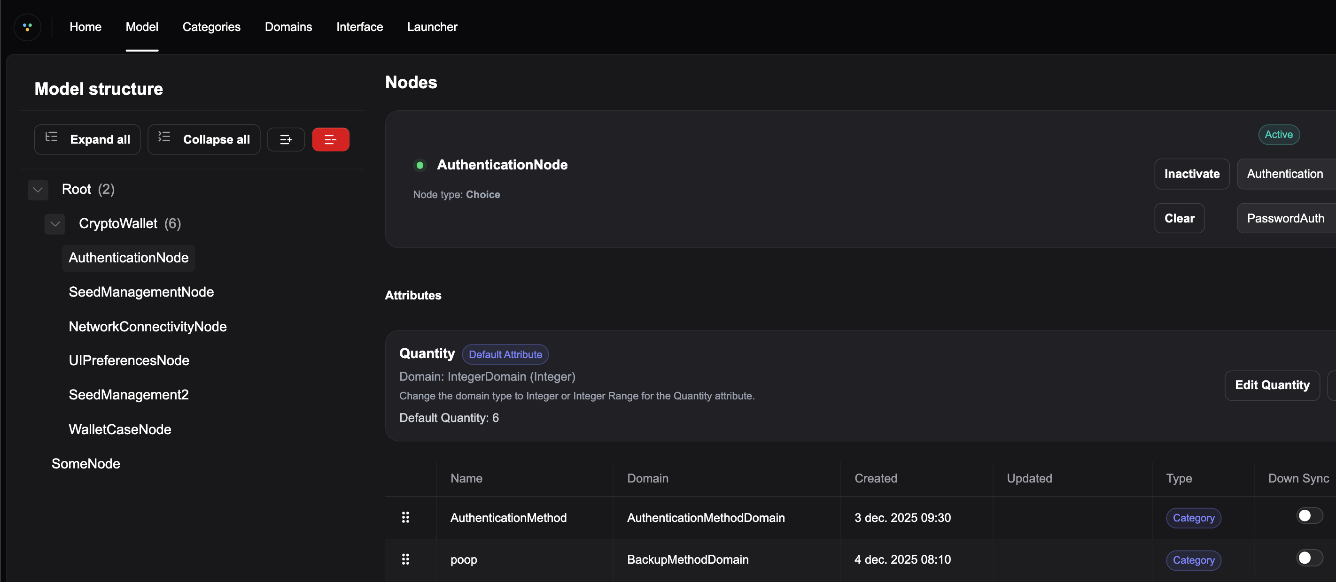
Task: Click the Expand all tree icon
Action: tap(51, 137)
